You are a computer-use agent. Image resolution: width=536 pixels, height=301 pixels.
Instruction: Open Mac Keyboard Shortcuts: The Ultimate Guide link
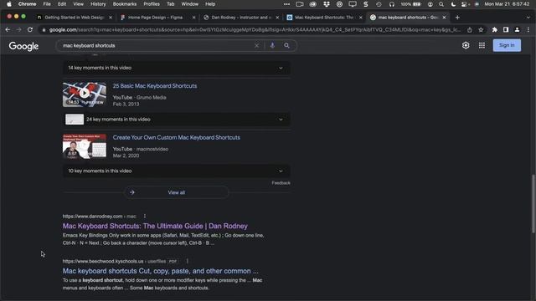click(155, 226)
